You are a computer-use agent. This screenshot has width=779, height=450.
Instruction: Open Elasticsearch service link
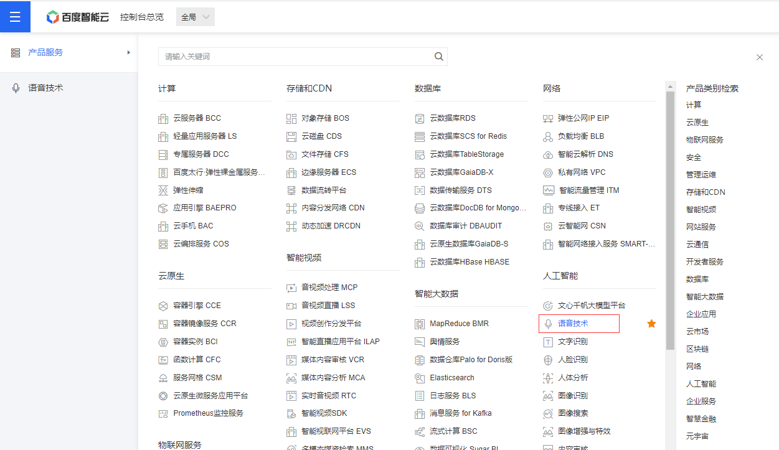click(x=452, y=378)
